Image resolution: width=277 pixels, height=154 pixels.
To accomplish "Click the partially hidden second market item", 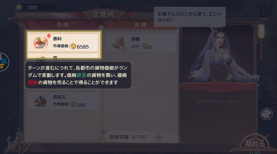I will click(63, 56).
